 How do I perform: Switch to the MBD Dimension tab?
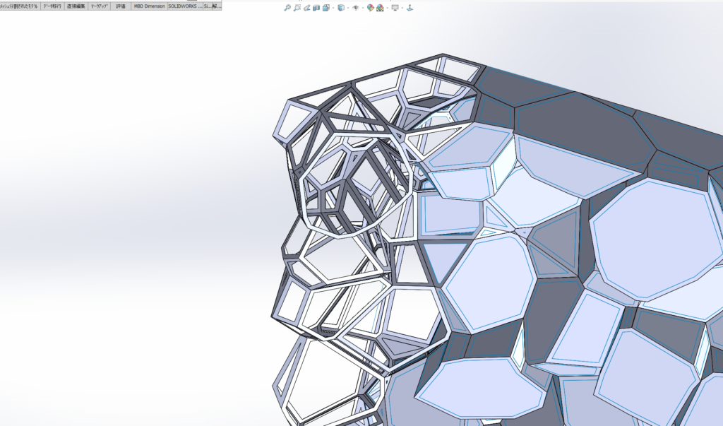(x=149, y=5)
